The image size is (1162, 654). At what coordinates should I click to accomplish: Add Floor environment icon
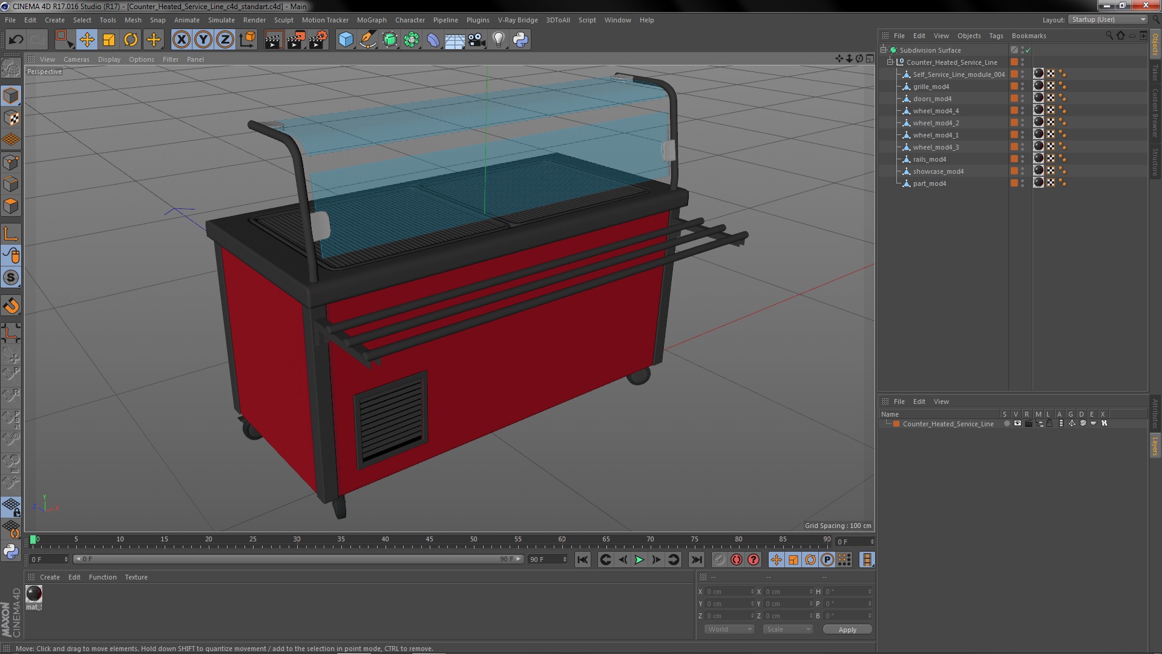click(x=455, y=40)
